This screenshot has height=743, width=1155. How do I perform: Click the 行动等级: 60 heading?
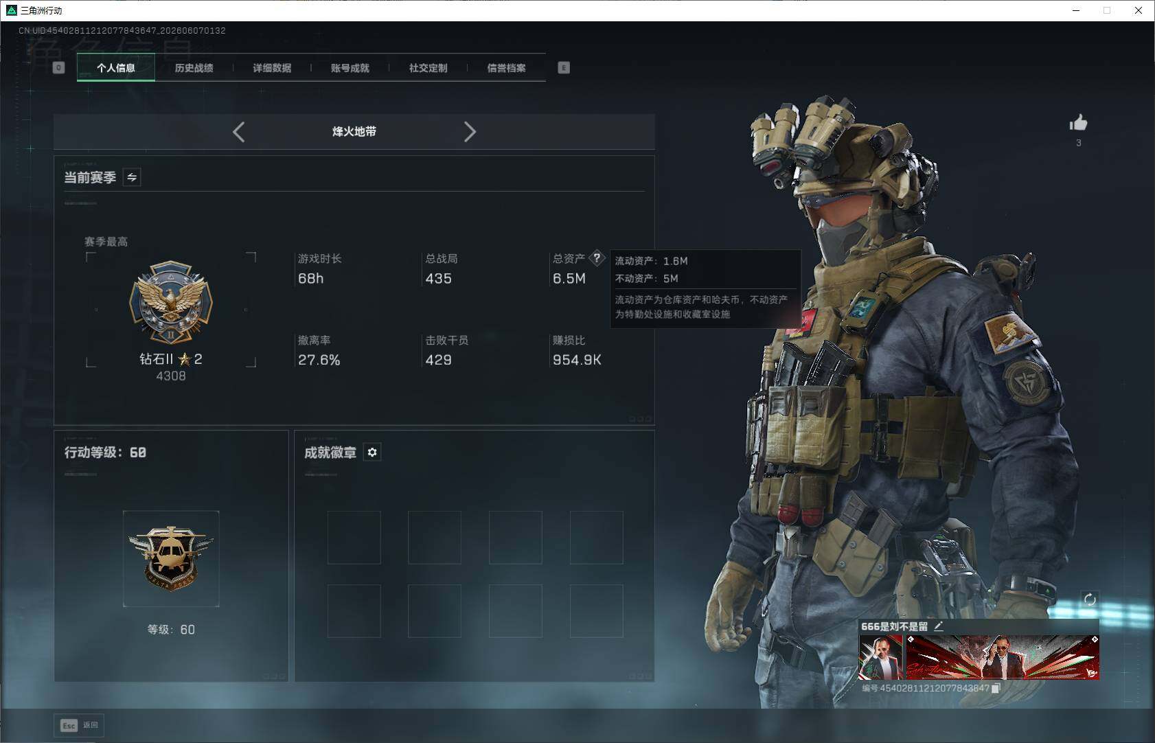pyautogui.click(x=105, y=452)
